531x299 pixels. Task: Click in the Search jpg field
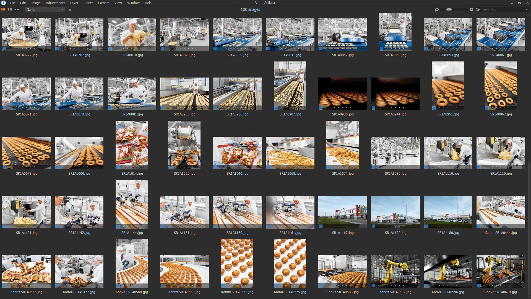click(502, 9)
